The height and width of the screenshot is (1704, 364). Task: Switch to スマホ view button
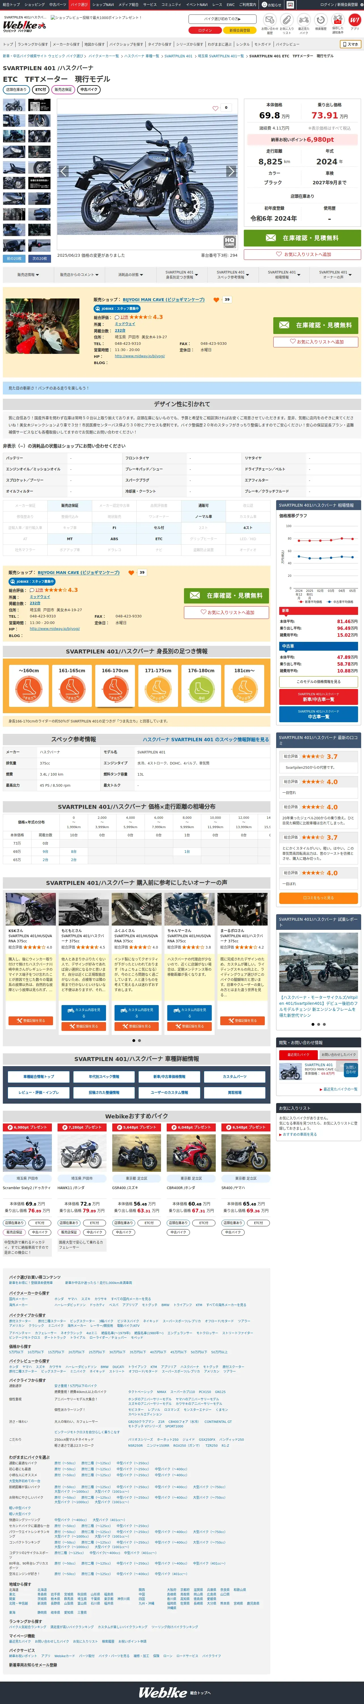click(x=350, y=44)
